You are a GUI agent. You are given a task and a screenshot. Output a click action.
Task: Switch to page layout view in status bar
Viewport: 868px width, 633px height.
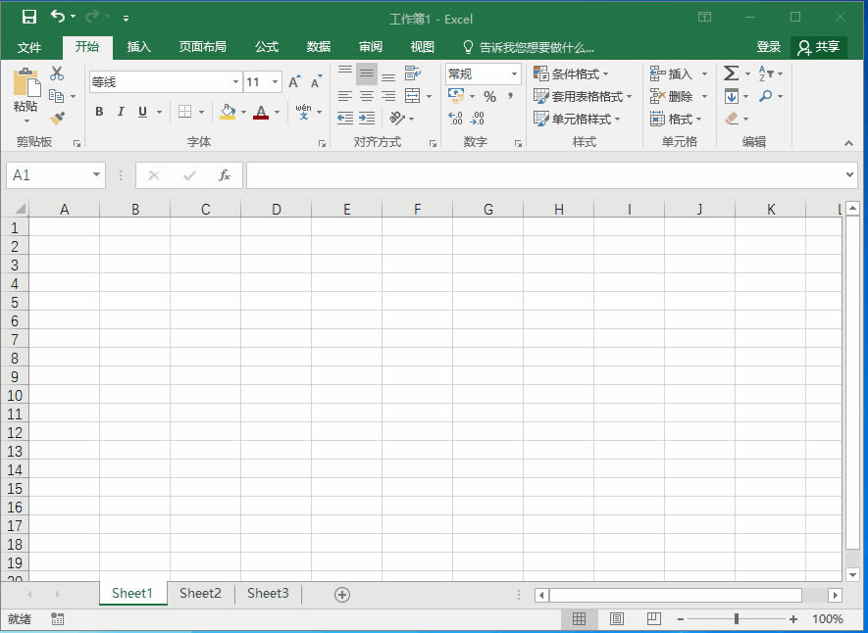tap(616, 619)
